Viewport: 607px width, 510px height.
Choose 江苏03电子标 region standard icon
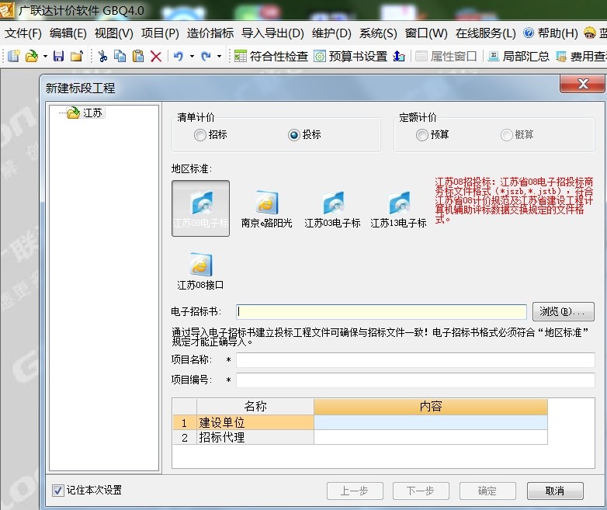332,208
